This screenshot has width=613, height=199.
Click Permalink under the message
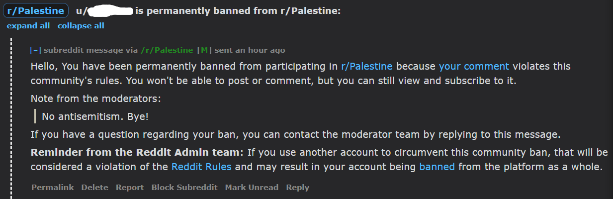[53, 188]
